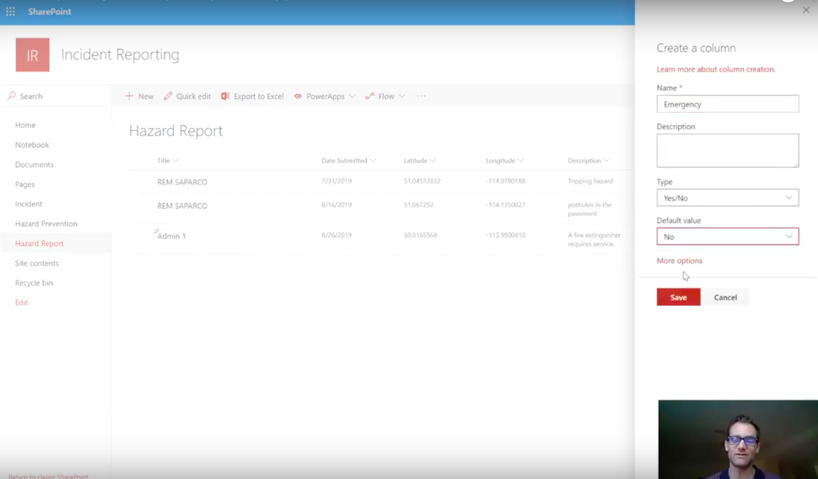Go to Home in the left navigation

click(x=26, y=125)
